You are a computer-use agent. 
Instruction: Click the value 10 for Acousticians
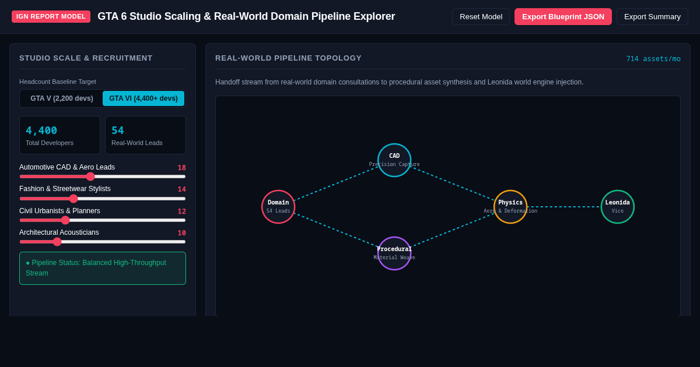pos(182,233)
